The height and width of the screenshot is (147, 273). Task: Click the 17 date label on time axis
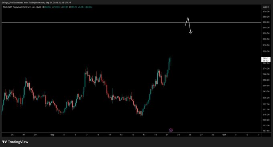click(144, 135)
